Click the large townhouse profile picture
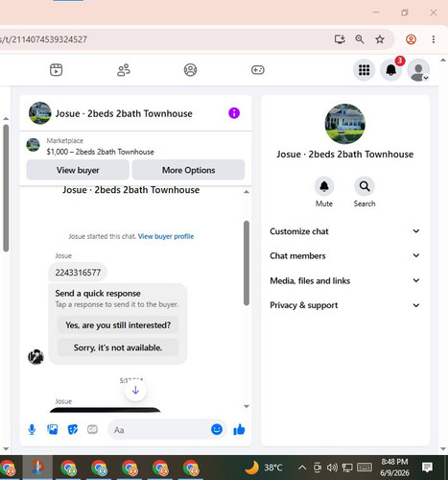448x480 pixels. [345, 124]
